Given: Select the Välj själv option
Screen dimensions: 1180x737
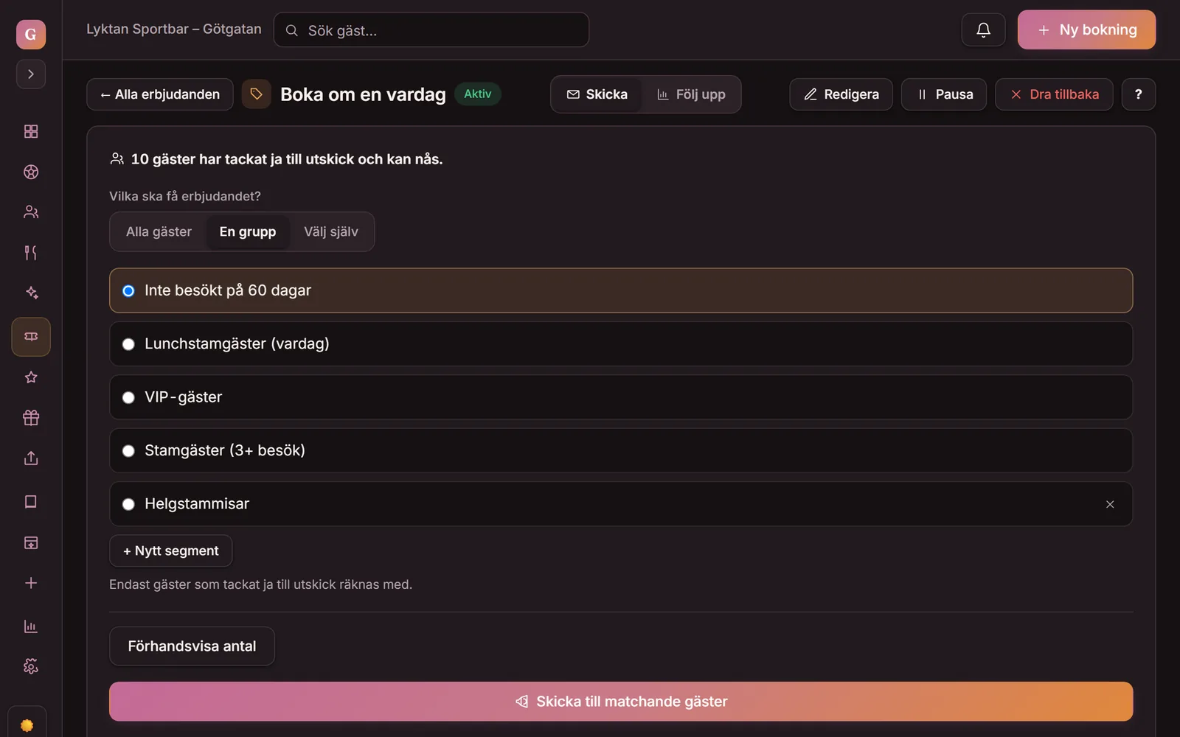Looking at the screenshot, I should click(331, 231).
